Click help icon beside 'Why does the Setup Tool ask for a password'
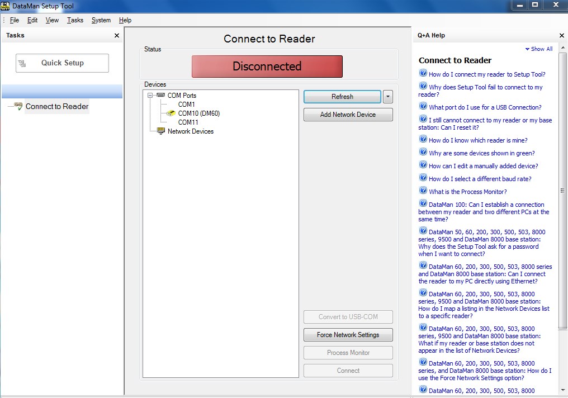The image size is (568, 398). tap(423, 230)
